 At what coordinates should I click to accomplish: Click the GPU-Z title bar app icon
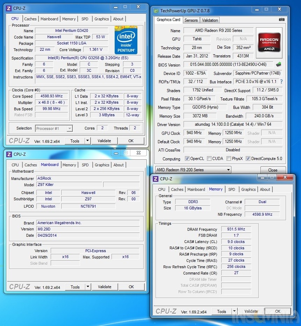pos(156,11)
